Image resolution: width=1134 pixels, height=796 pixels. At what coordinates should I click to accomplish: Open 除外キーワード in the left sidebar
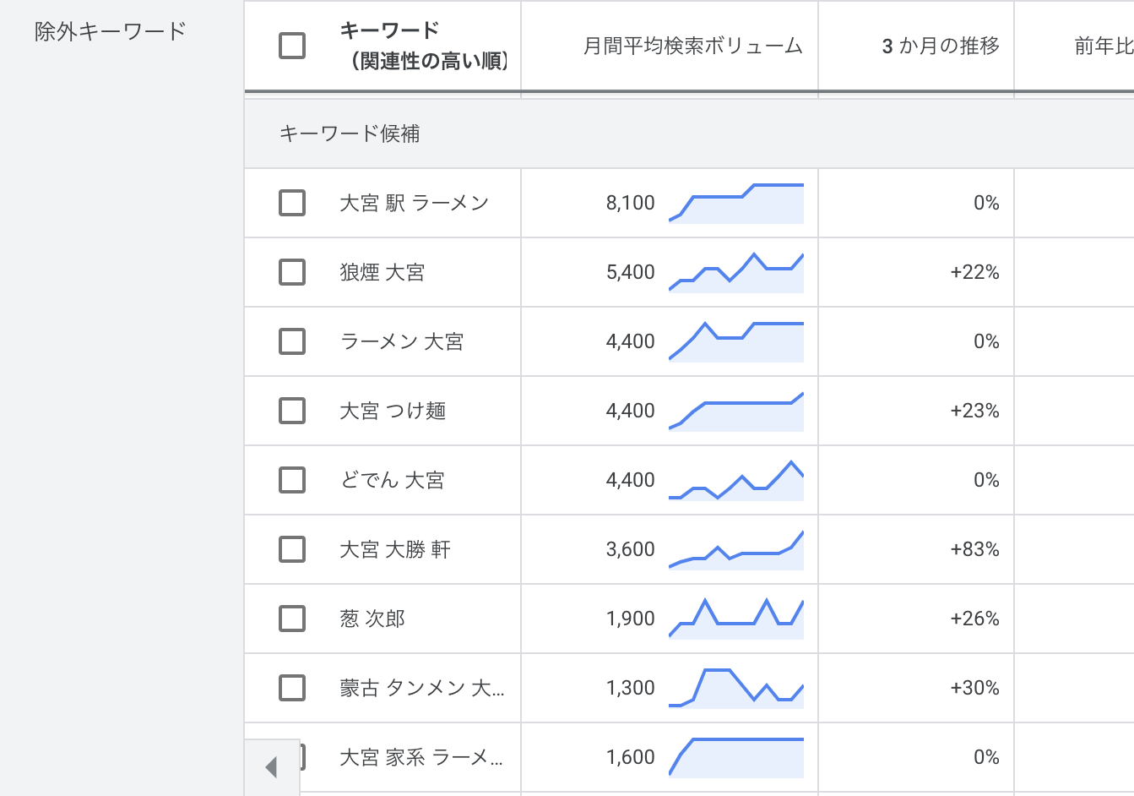(111, 31)
